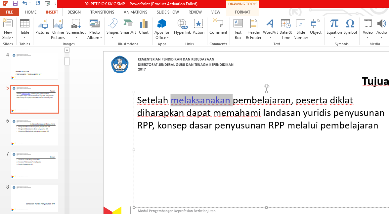Switch to the DESIGN ribbon tab
Image resolution: width=389 pixels, height=214 pixels.
(74, 12)
